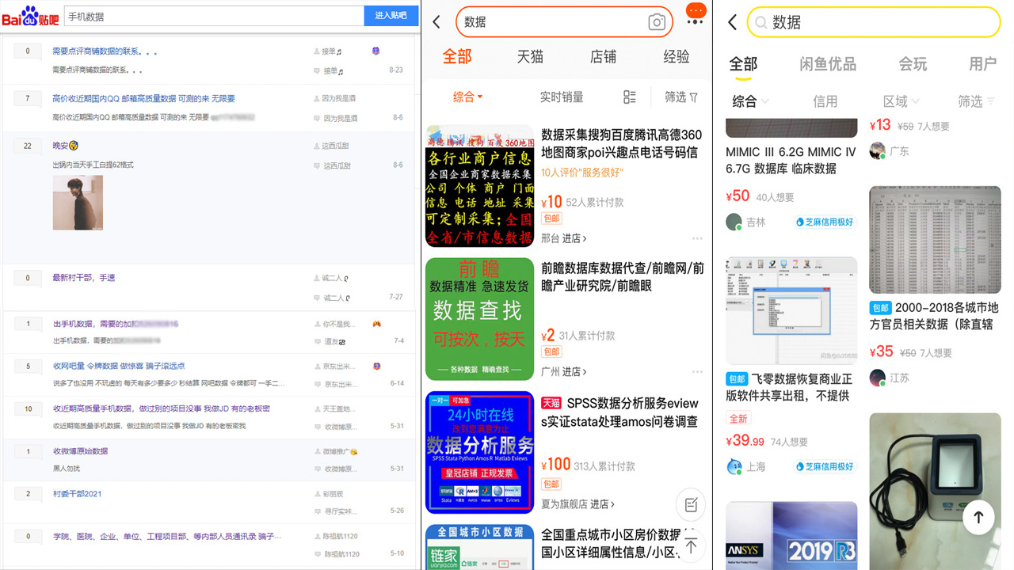Switch to the 闲鱼优品 tab
The image size is (1014, 570).
pos(827,64)
